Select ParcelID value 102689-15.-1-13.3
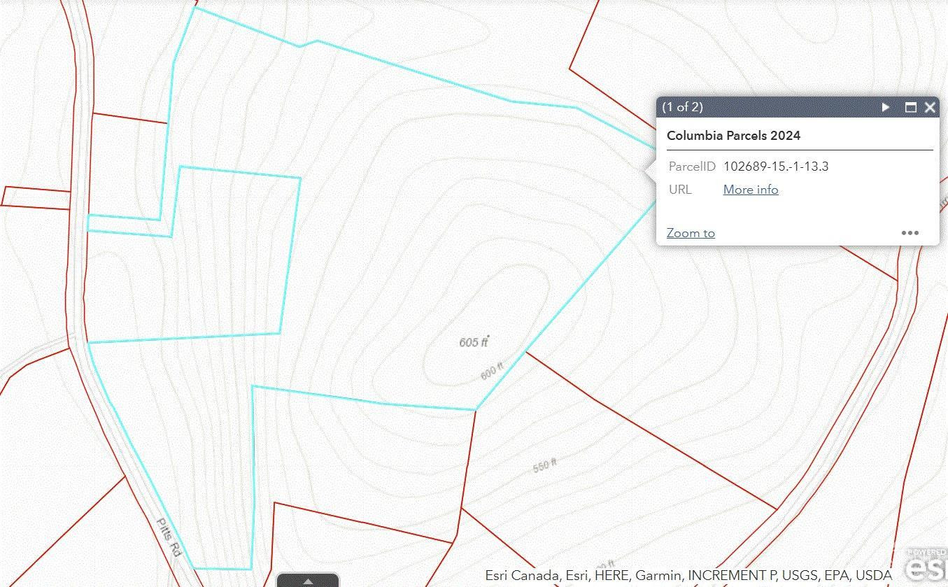Image resolution: width=948 pixels, height=587 pixels. pos(776,167)
